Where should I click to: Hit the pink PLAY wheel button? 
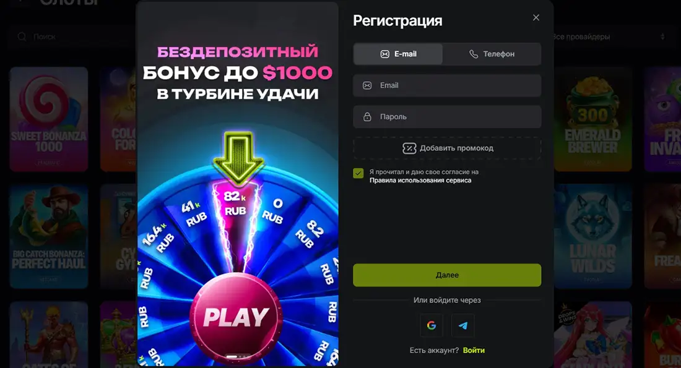click(236, 317)
